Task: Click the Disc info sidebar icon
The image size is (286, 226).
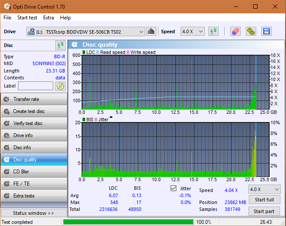Action: click(x=7, y=148)
